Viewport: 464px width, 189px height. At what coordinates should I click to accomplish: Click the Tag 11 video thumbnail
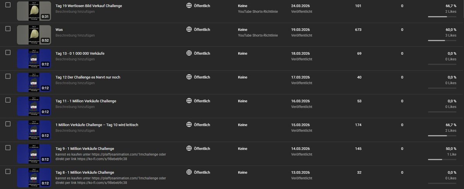(34, 106)
